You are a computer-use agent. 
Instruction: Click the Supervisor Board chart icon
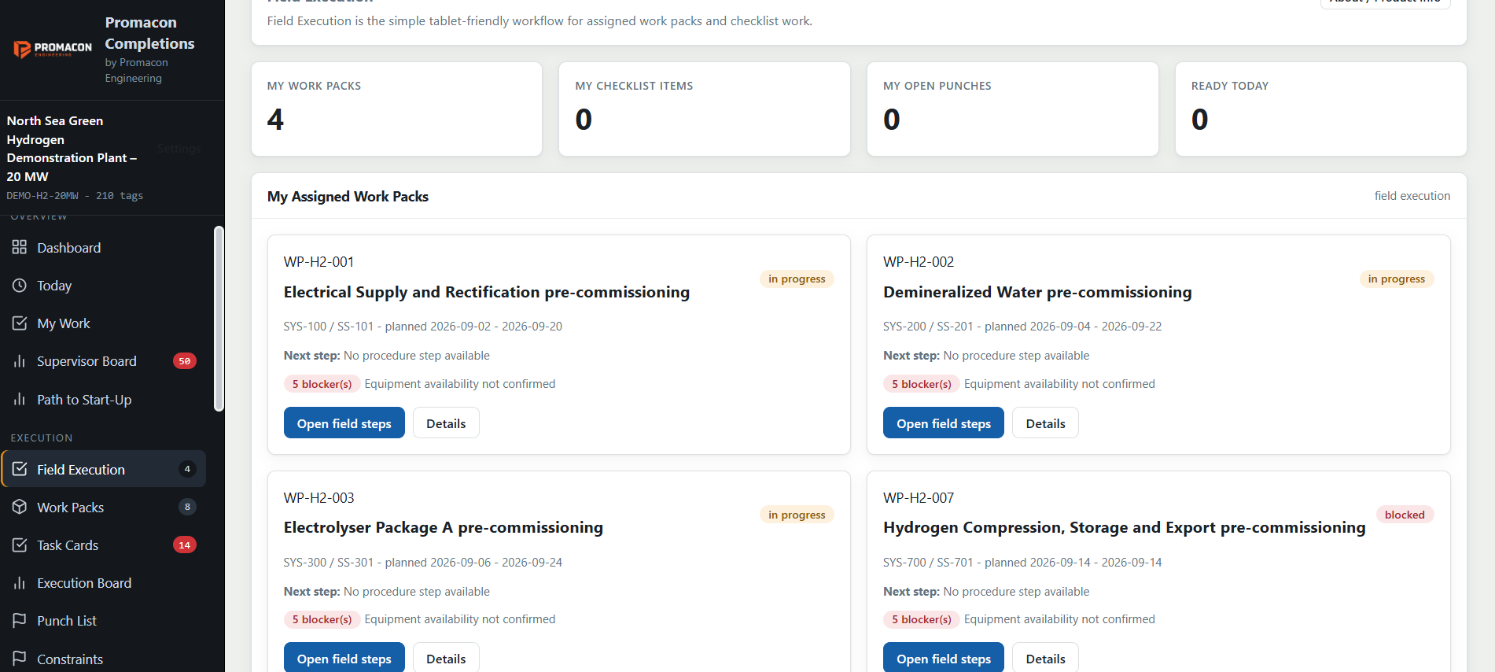(20, 361)
